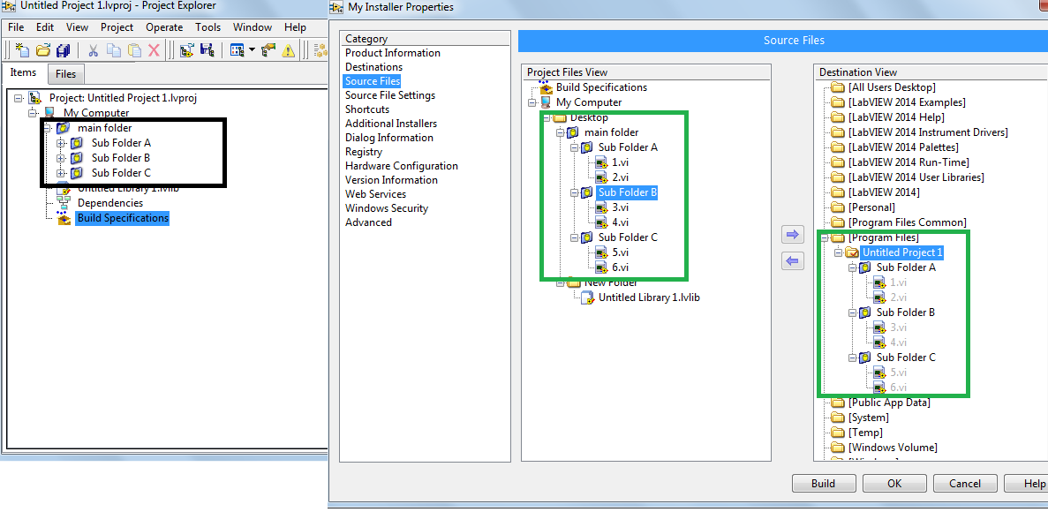This screenshot has width=1048, height=527.
Task: Select the Destinations category
Action: click(373, 67)
